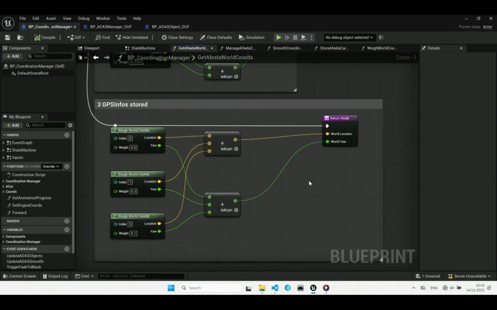497x310 pixels.
Task: Open the Window menu
Action: click(103, 19)
